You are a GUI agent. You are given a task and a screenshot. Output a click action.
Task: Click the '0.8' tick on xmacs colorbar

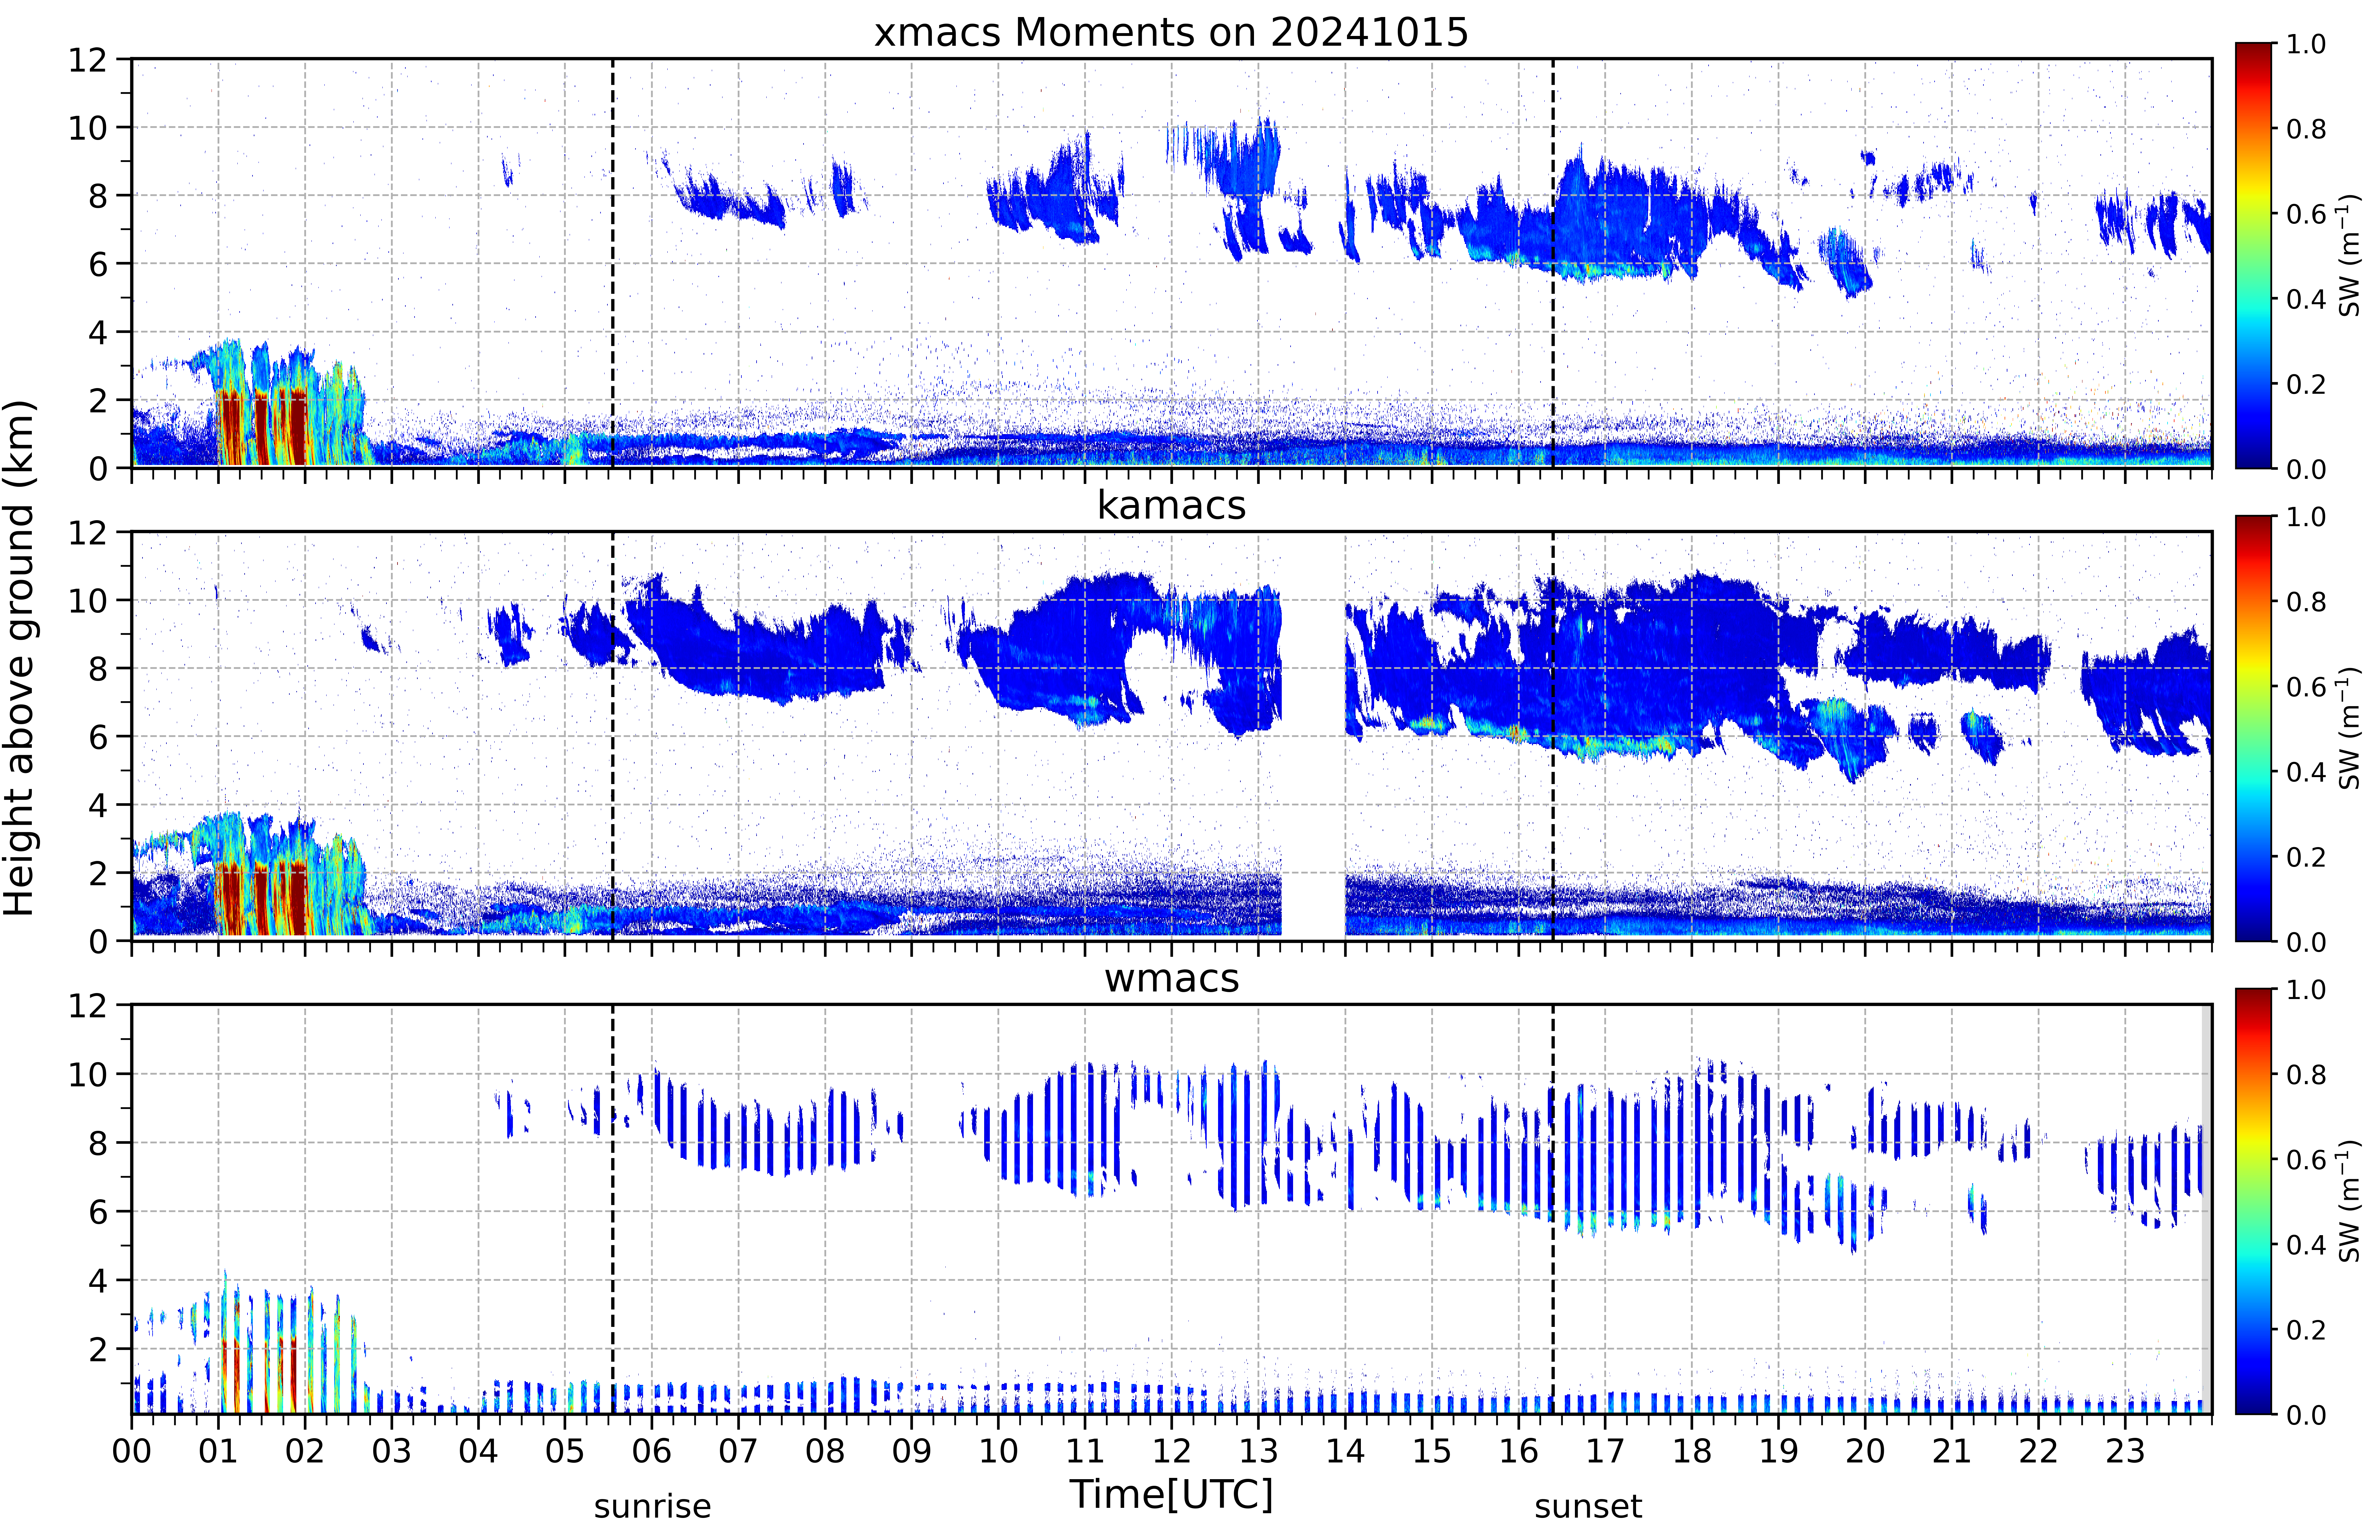coord(2306,129)
